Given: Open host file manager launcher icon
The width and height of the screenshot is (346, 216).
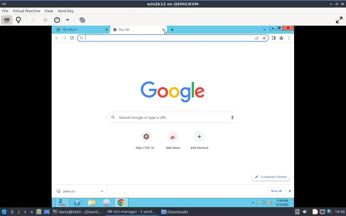Looking at the screenshot, I should pyautogui.click(x=39, y=212).
